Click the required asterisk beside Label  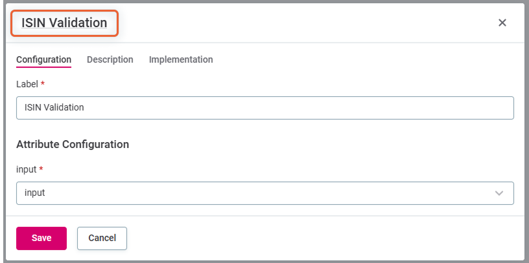[x=43, y=83]
